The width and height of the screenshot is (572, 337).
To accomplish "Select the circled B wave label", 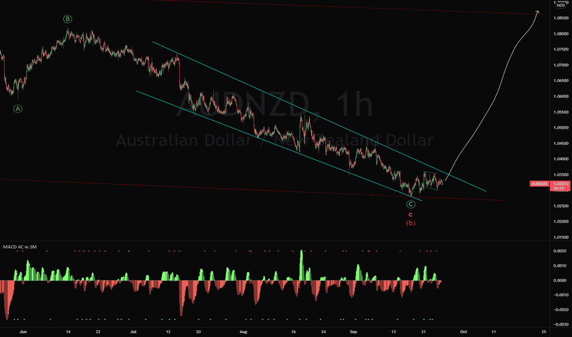I will click(68, 19).
